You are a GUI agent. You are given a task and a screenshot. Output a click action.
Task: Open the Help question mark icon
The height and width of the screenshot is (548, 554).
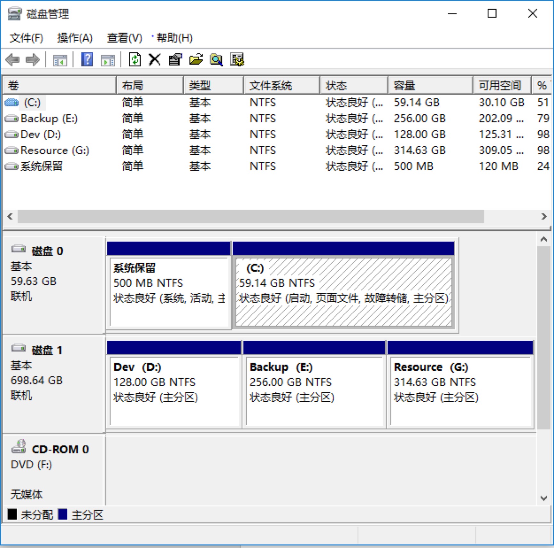click(87, 60)
